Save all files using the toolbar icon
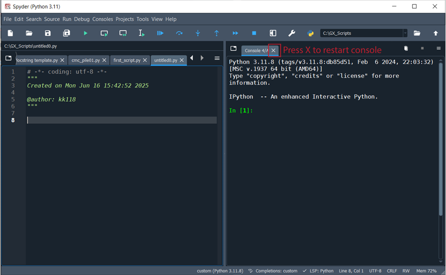The height and width of the screenshot is (275, 446). [x=66, y=33]
